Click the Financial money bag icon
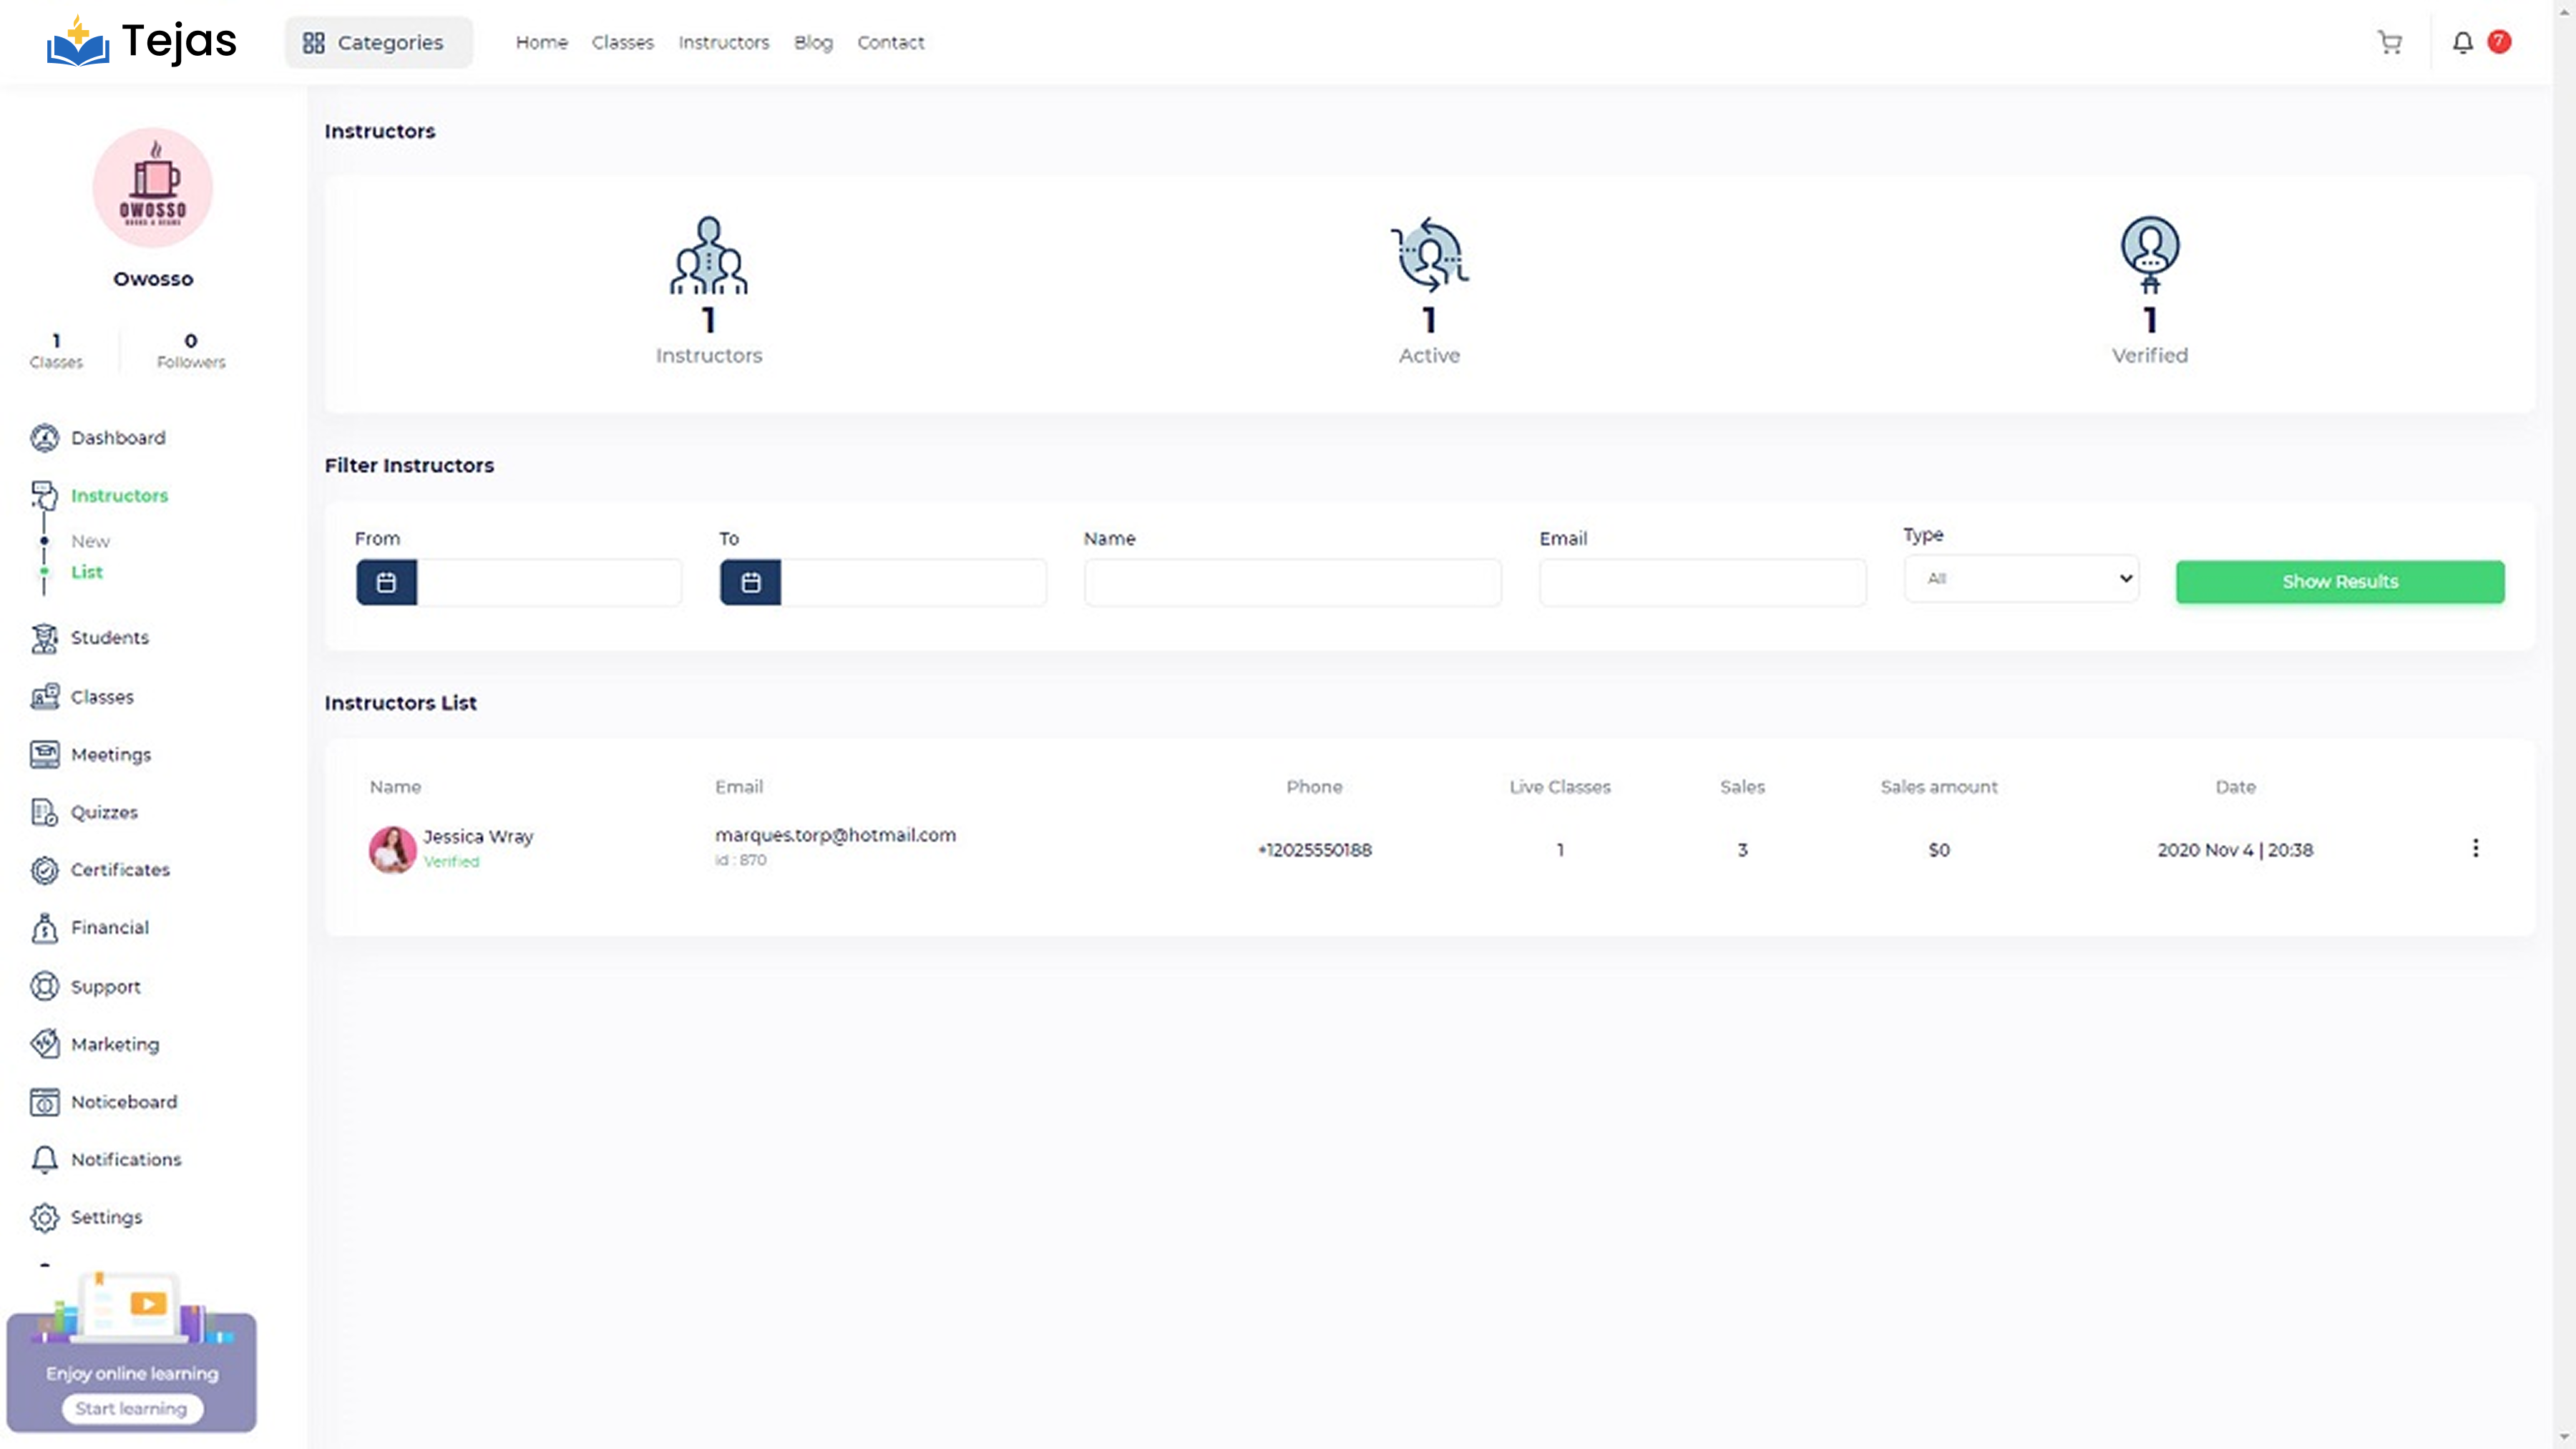Image resolution: width=2576 pixels, height=1449 pixels. (44, 928)
